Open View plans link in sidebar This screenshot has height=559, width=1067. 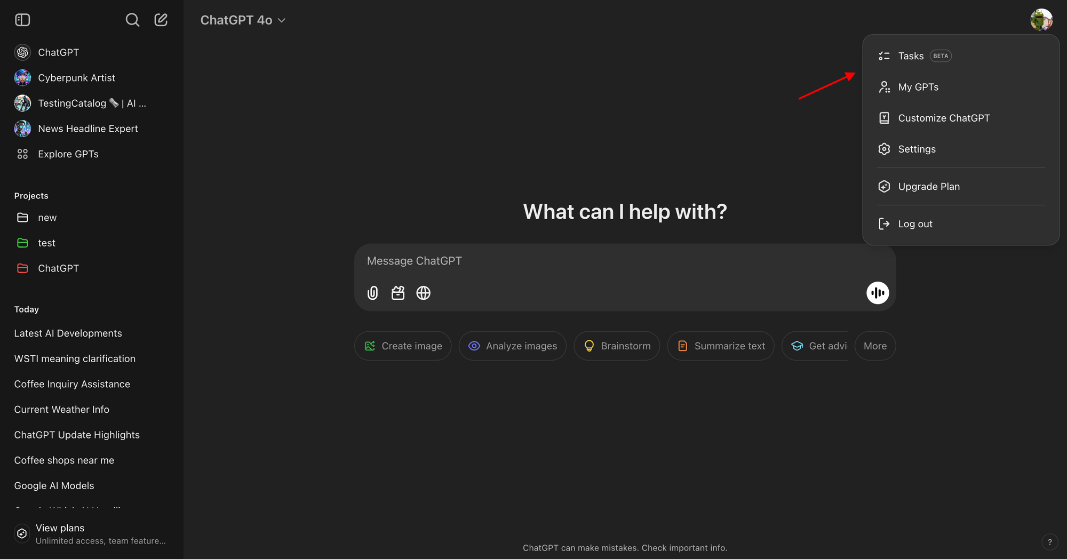[92, 533]
